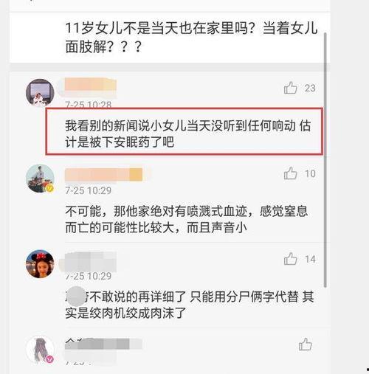This screenshot has height=374, width=369.
Task: Tap the comment mentioning 绞肉机
Action: click(x=189, y=305)
